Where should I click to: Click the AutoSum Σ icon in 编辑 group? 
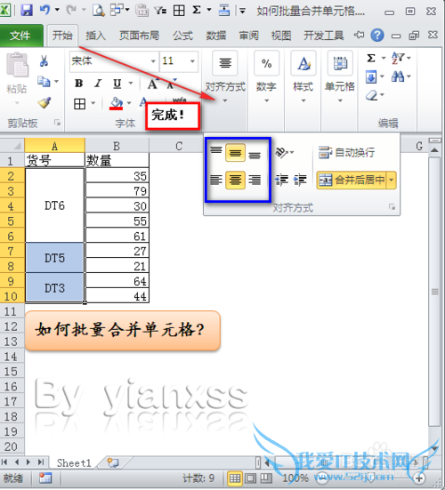tap(371, 58)
